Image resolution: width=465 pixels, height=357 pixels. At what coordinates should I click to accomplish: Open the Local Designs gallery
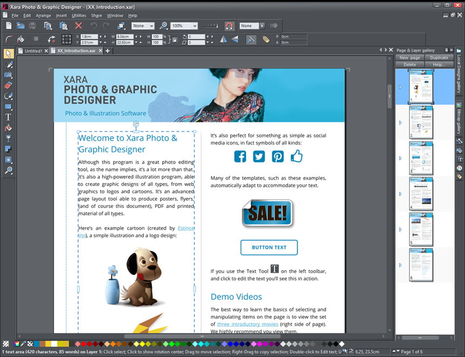click(x=459, y=72)
